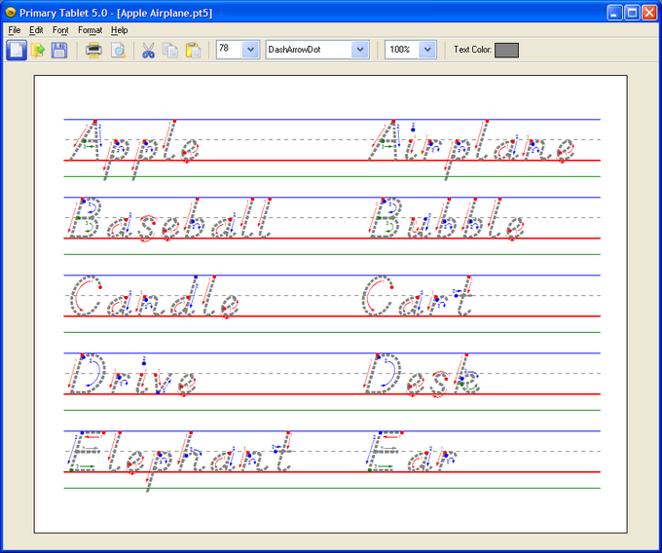
Task: Click the word Elephant on the page
Action: click(180, 458)
